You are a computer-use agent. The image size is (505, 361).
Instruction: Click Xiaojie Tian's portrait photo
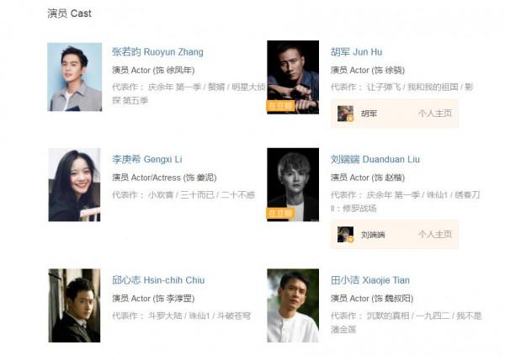coord(293,305)
